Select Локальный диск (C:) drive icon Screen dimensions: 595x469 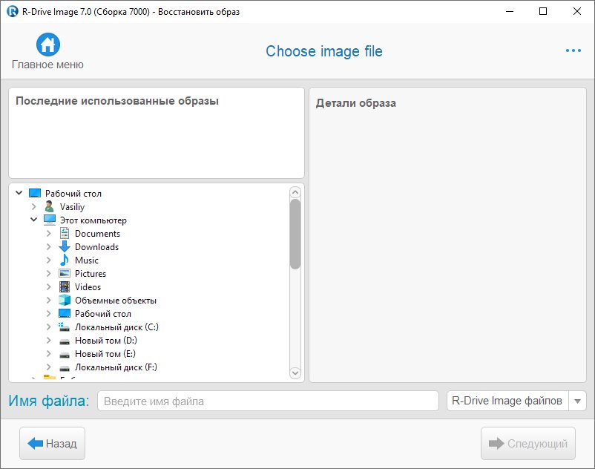[65, 327]
